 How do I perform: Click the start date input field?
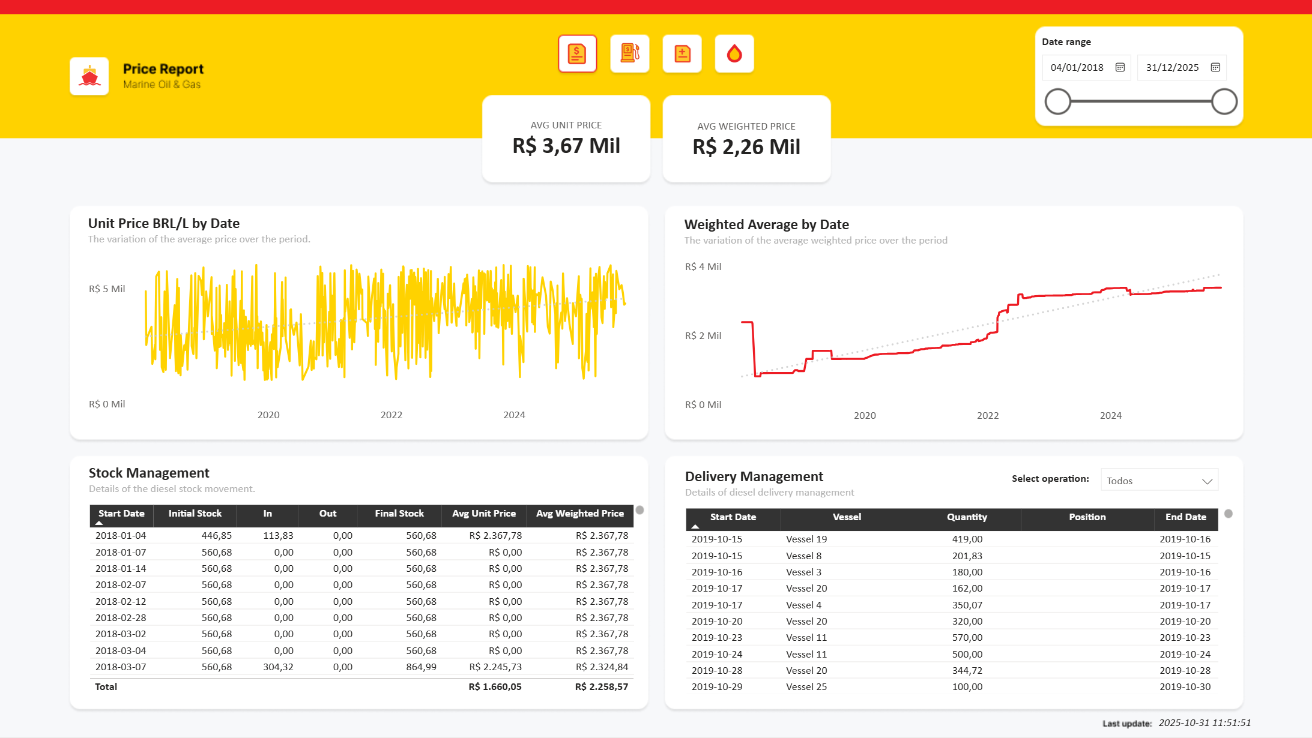[1077, 67]
